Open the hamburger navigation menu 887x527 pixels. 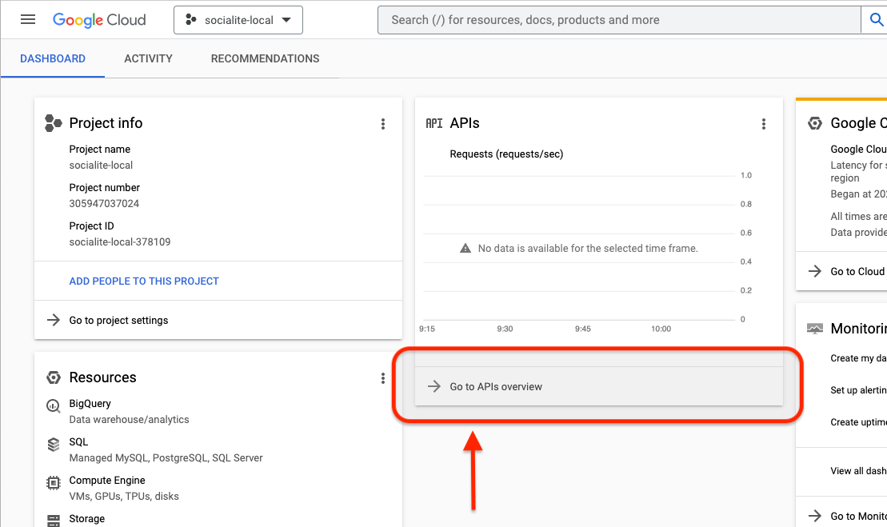tap(28, 20)
